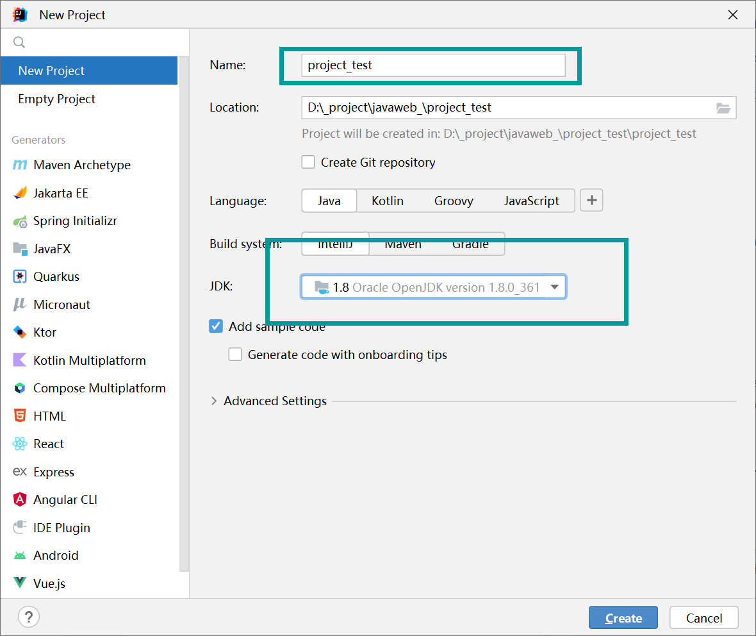Select the Maven Archetype generator icon
This screenshot has height=636, width=756.
(x=20, y=165)
